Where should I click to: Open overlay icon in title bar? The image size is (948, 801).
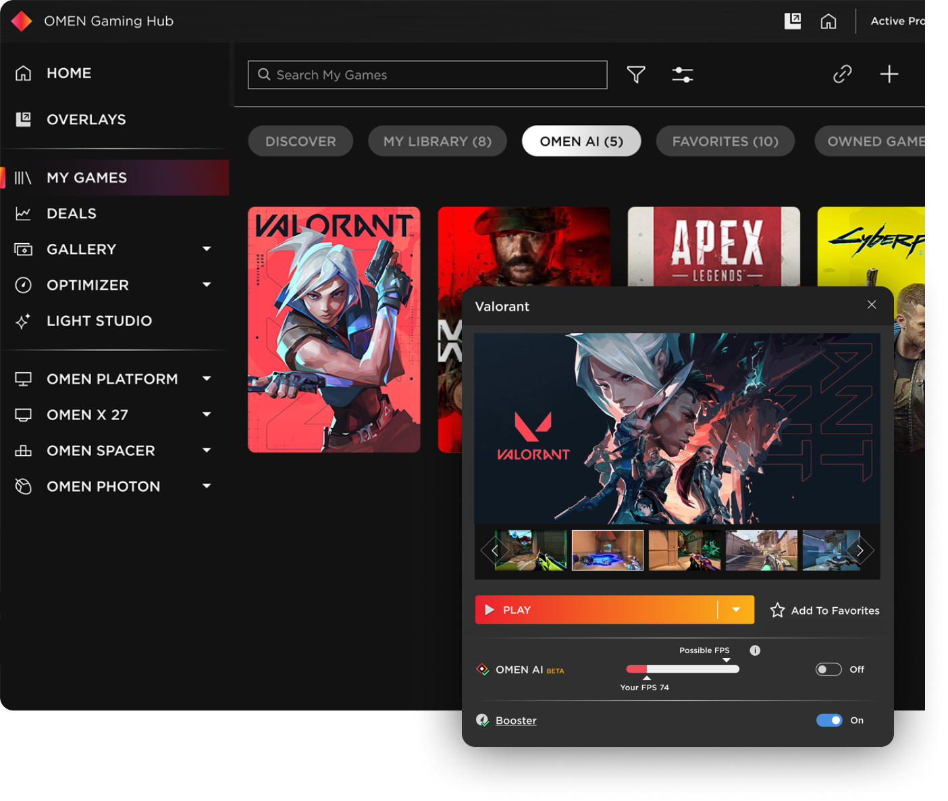(x=792, y=21)
